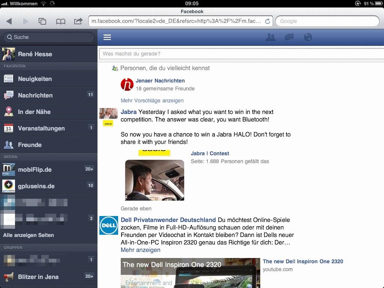This screenshot has width=384, height=288.
Task: Open Nachrichten in the sidebar
Action: [49, 95]
